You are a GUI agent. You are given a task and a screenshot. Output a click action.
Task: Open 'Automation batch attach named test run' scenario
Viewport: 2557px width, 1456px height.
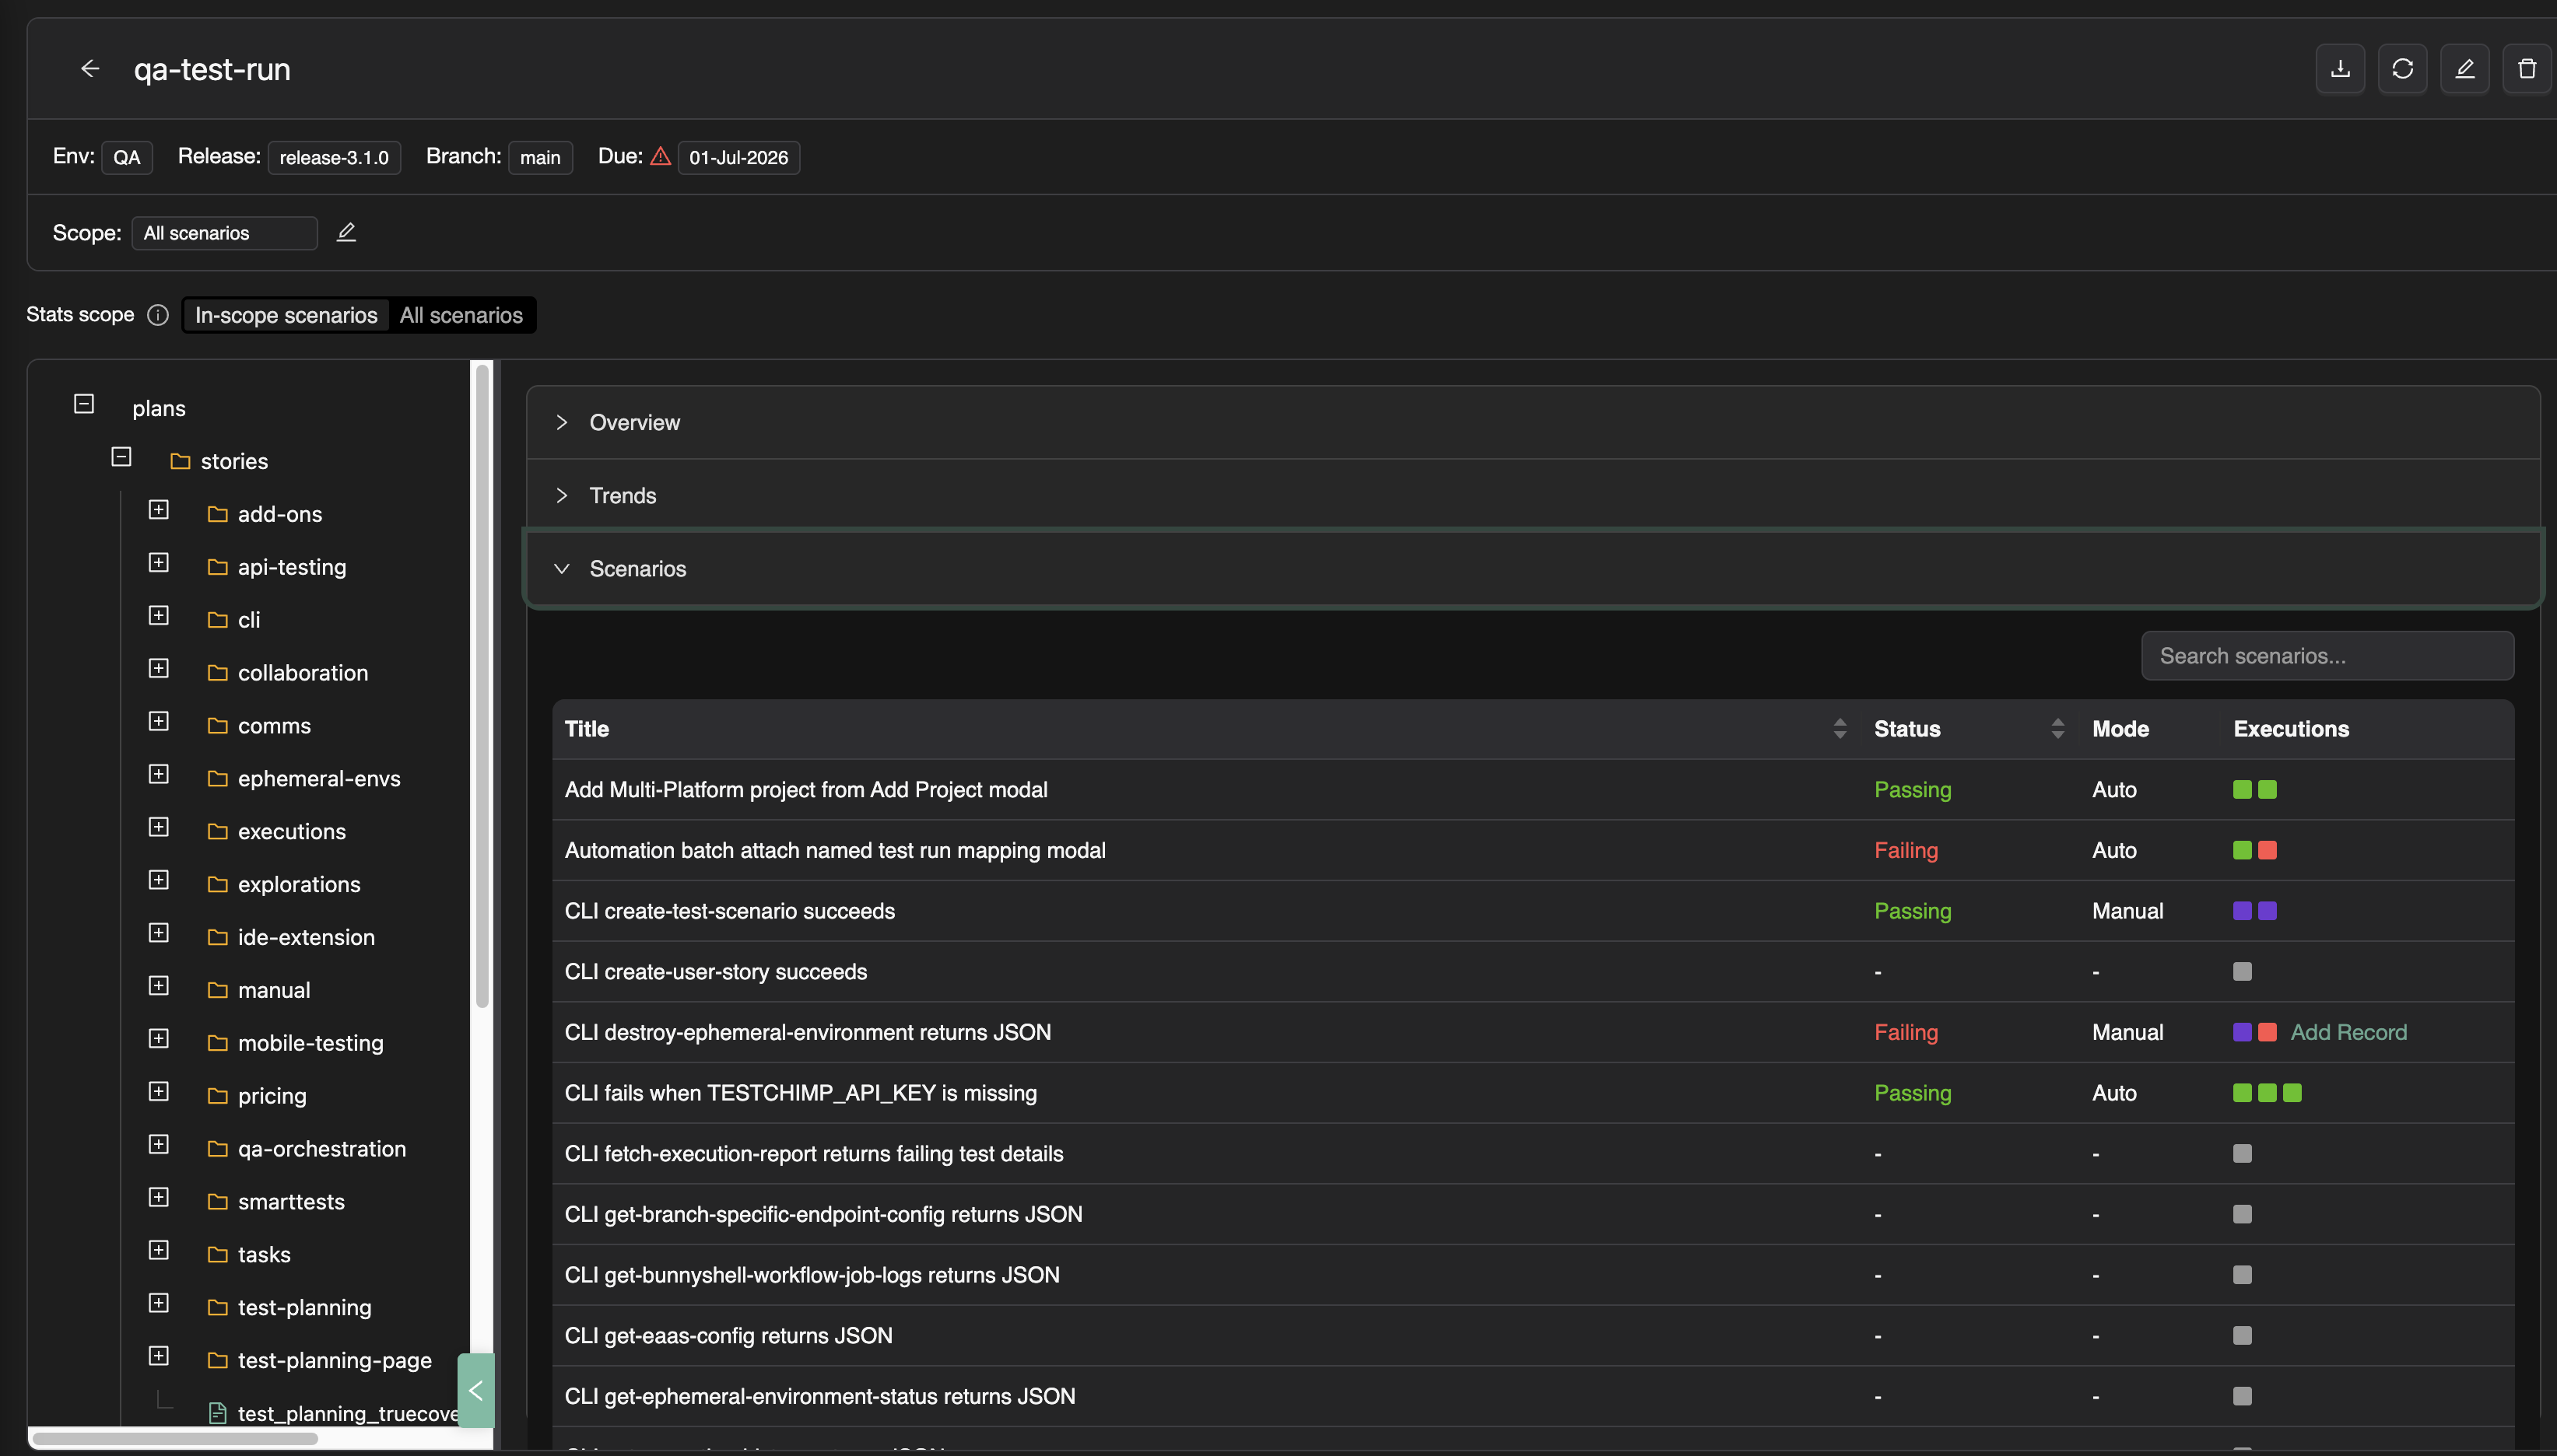(x=834, y=851)
